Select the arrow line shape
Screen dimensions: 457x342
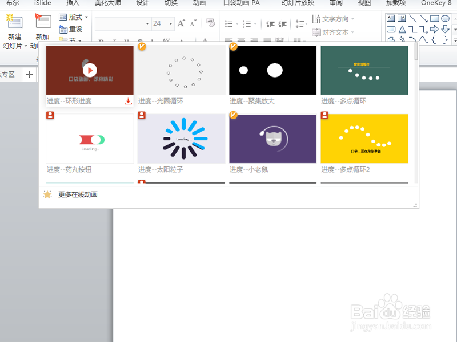[423, 18]
